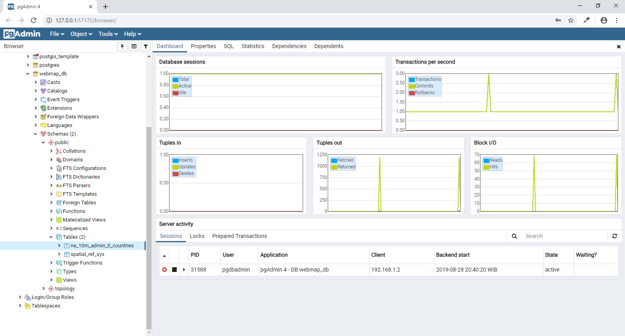Expand the postgres database node
The height and width of the screenshot is (336, 625).
(x=28, y=65)
